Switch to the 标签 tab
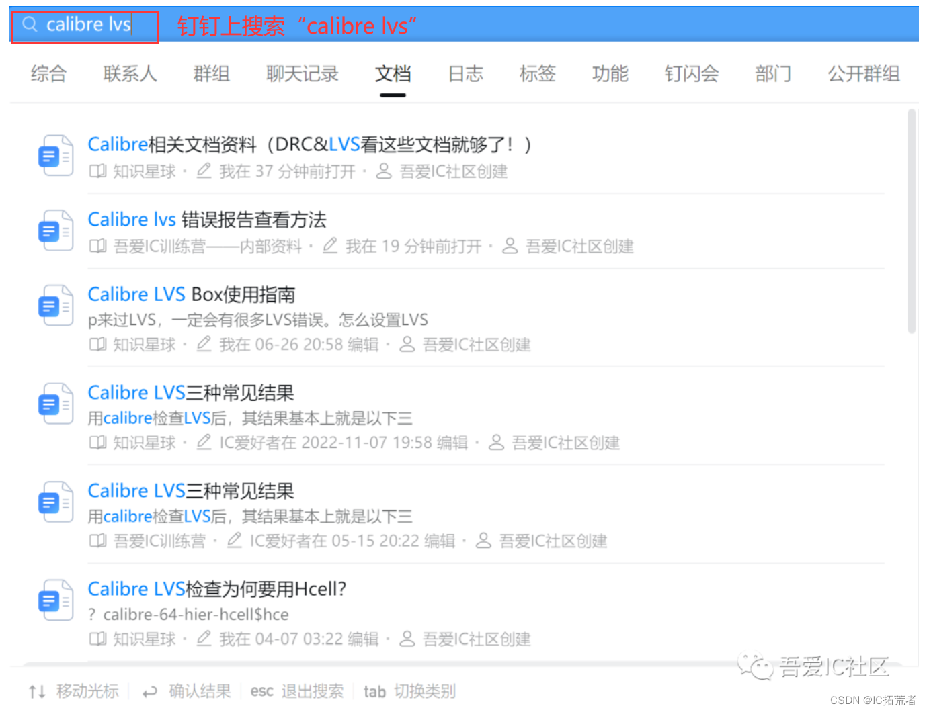927x712 pixels. coord(538,74)
